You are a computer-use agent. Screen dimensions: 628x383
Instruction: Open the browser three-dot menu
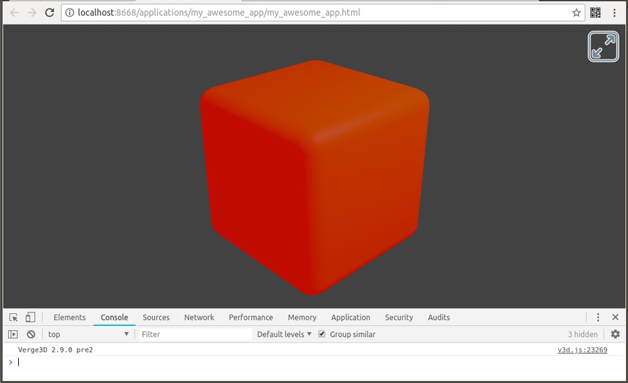[614, 13]
